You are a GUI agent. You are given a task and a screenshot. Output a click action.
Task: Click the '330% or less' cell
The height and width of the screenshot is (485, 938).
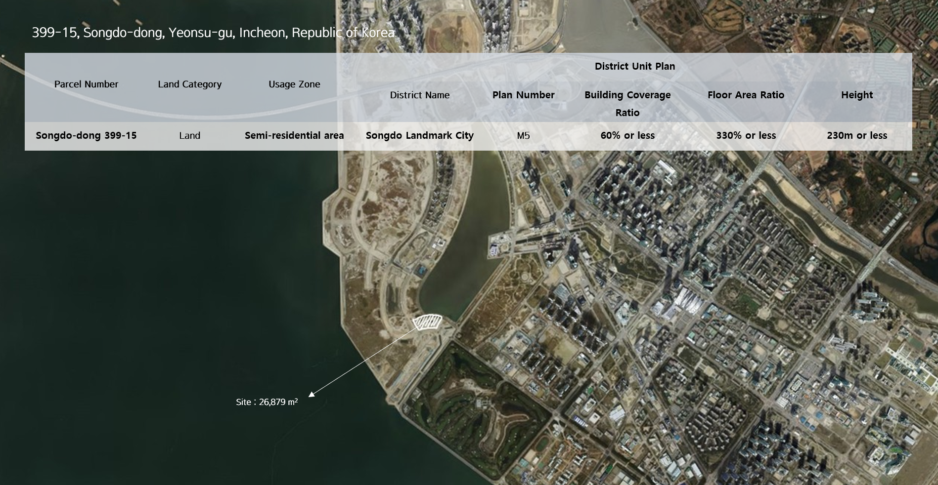(x=746, y=135)
